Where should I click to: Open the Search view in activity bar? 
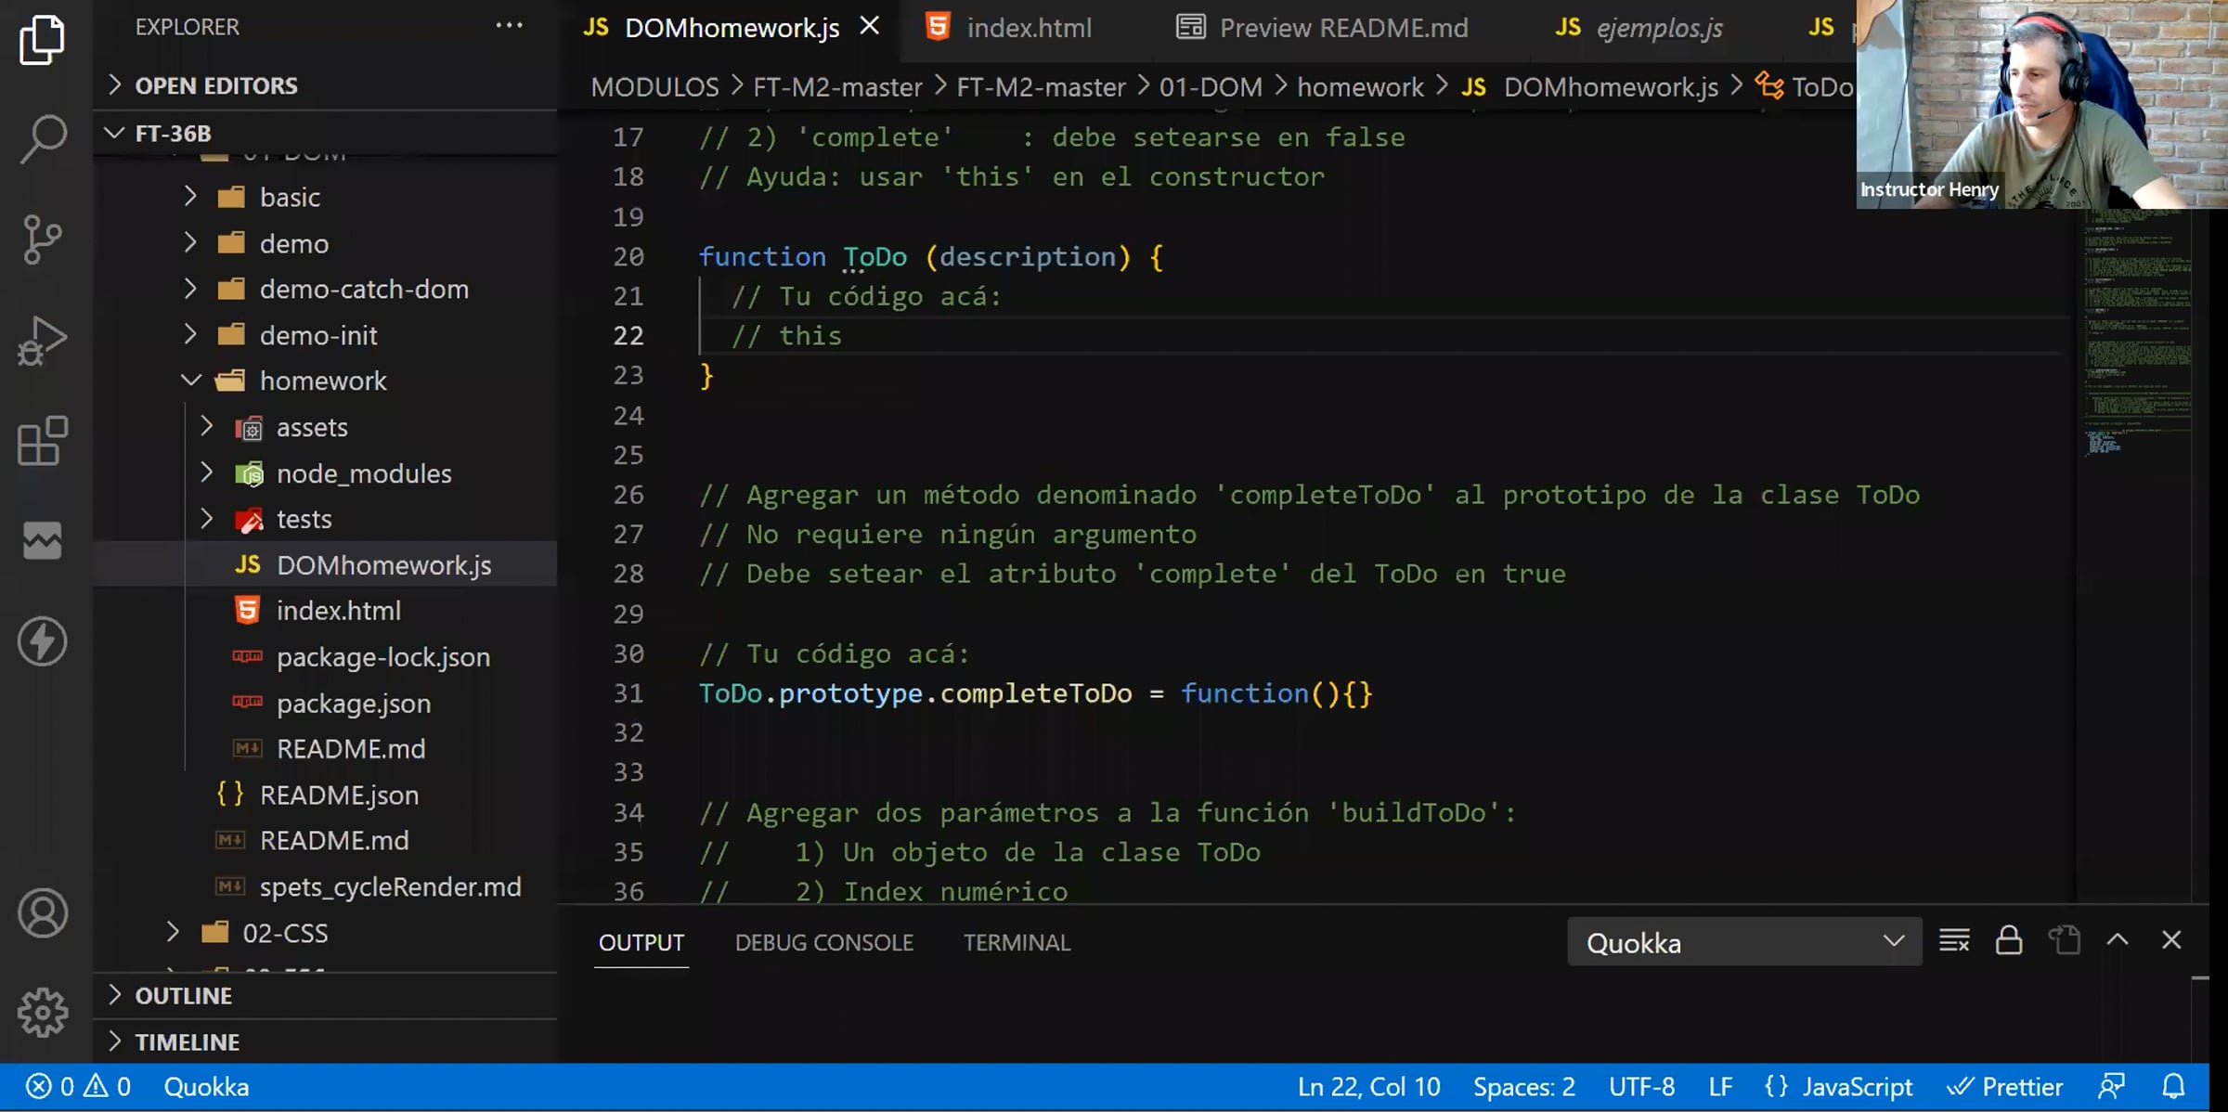[x=43, y=139]
